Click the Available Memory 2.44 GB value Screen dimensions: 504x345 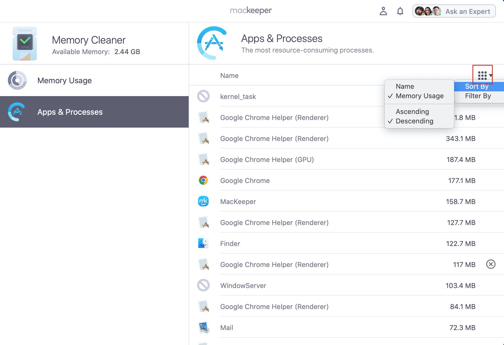coord(127,52)
